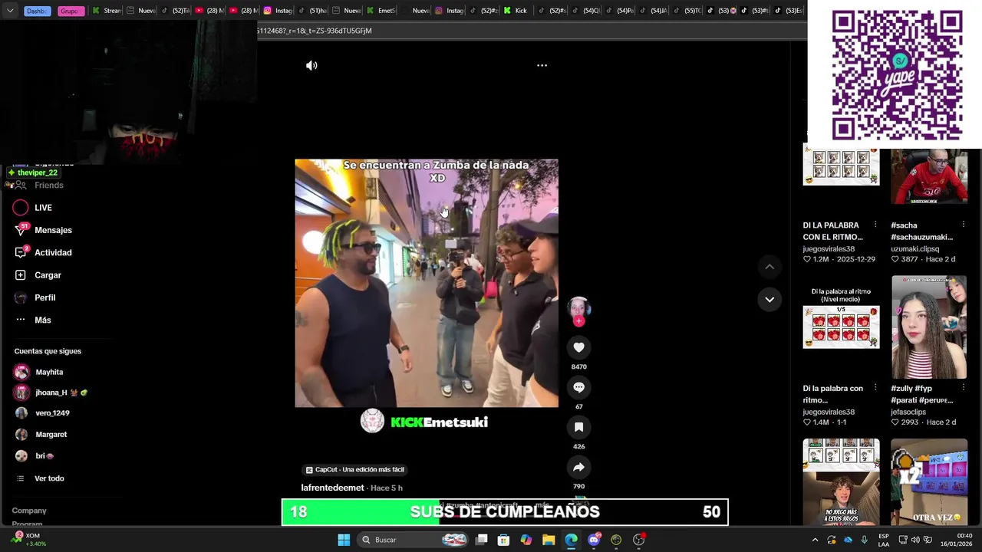Open Mensajes in TikTok sidebar

(53, 230)
